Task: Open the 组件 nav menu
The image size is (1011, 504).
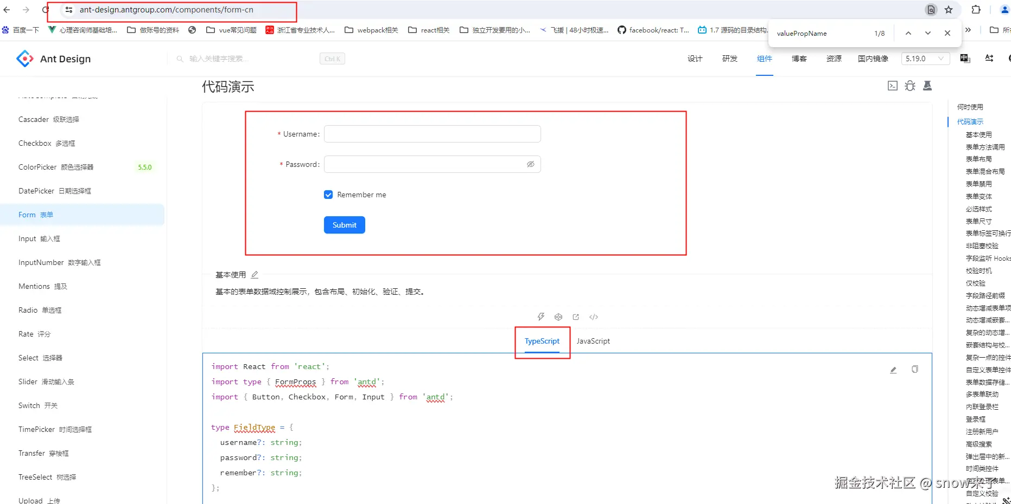Action: (765, 59)
